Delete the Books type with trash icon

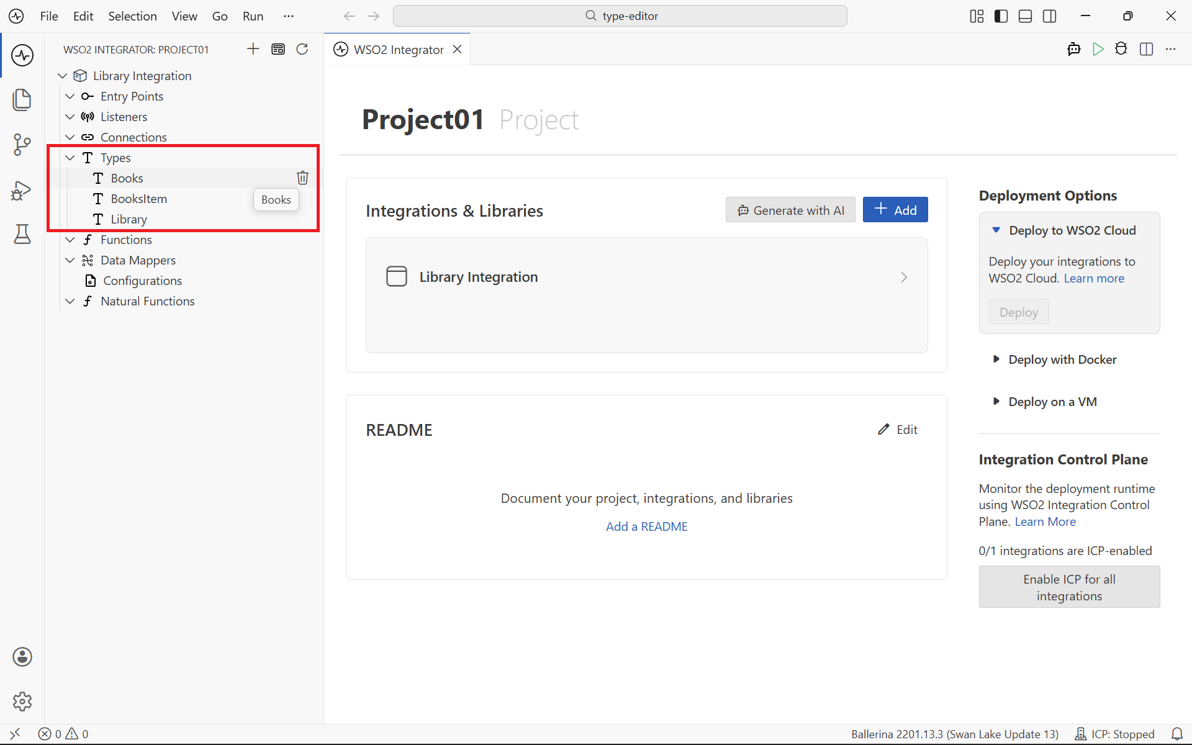(302, 178)
